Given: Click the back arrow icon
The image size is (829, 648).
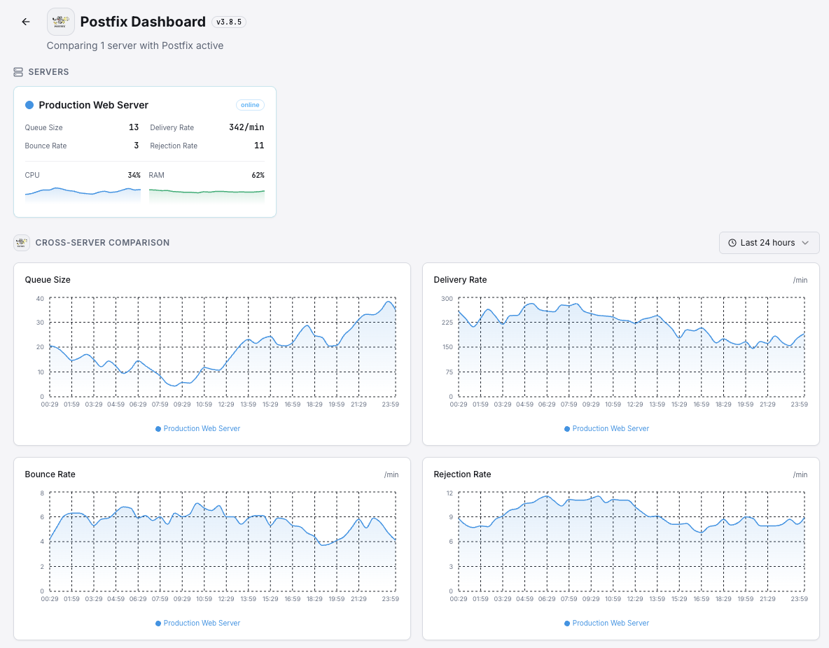Looking at the screenshot, I should pos(26,22).
